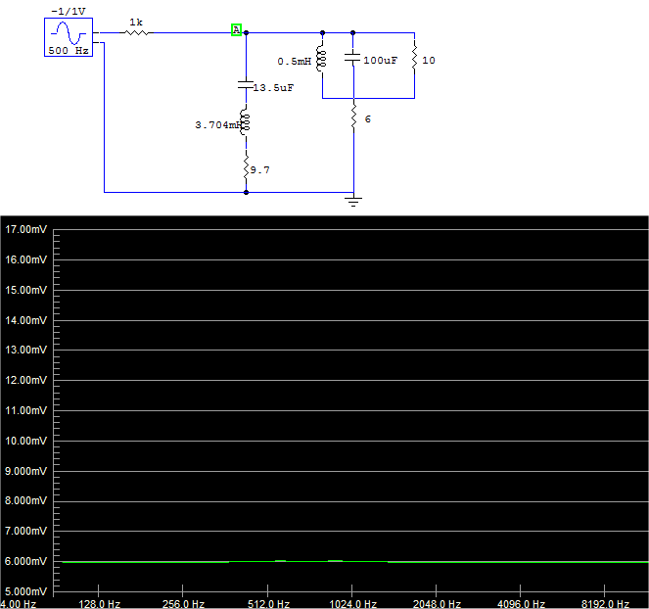This screenshot has height=609, width=649.
Task: Click the 100uF capacitor symbol
Action: pyautogui.click(x=352, y=59)
